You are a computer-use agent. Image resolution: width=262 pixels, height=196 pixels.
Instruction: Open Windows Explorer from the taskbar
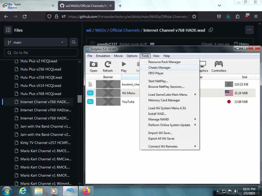tap(39, 191)
